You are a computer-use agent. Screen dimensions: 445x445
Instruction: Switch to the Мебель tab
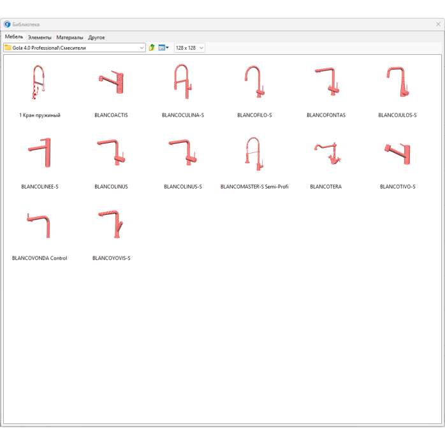tap(14, 36)
